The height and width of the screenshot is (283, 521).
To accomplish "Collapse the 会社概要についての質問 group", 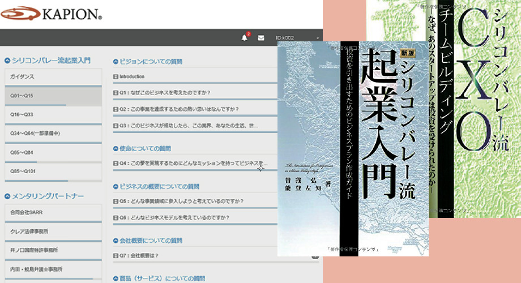I will point(116,241).
